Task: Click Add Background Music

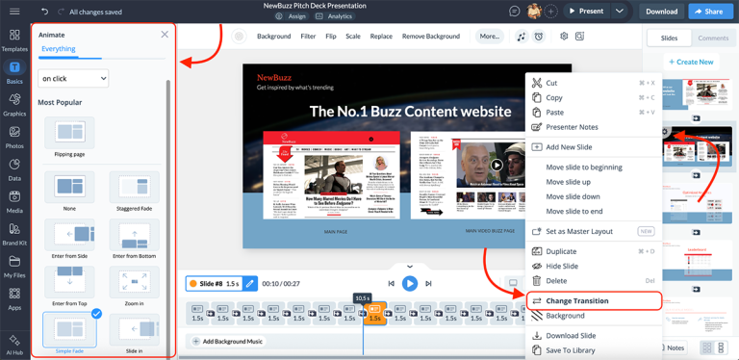Action: click(x=229, y=341)
